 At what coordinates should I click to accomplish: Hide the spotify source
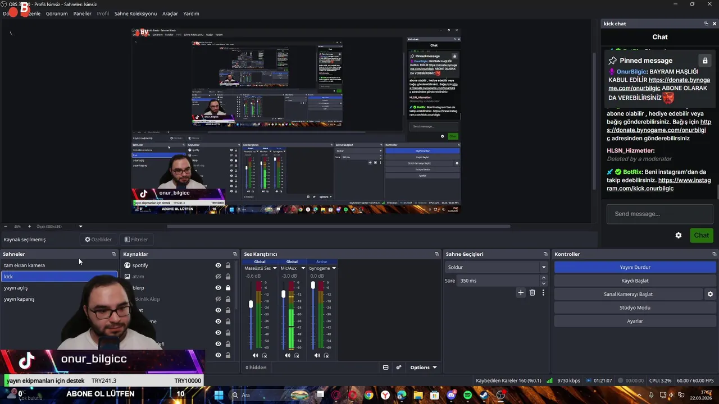point(219,265)
